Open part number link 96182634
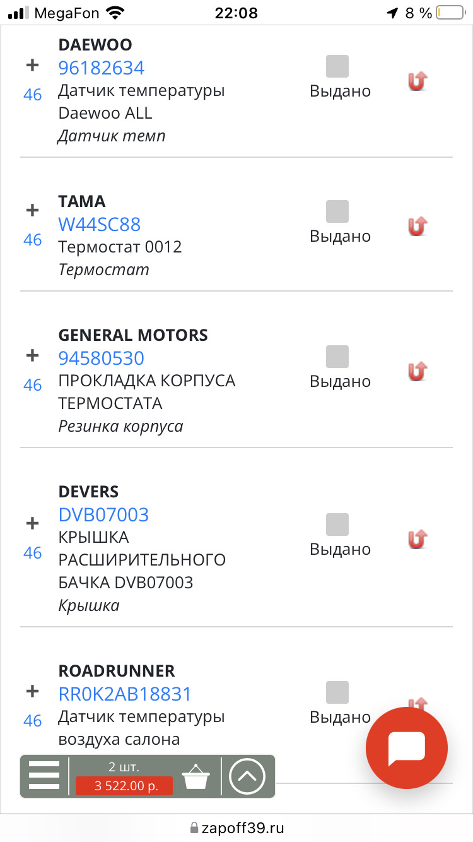Image resolution: width=473 pixels, height=842 pixels. point(102,68)
